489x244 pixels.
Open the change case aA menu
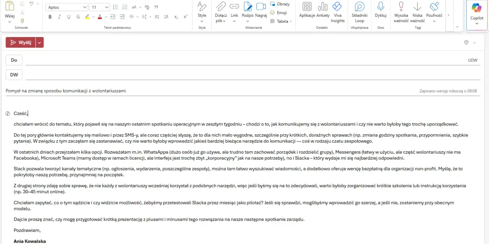[x=136, y=7]
